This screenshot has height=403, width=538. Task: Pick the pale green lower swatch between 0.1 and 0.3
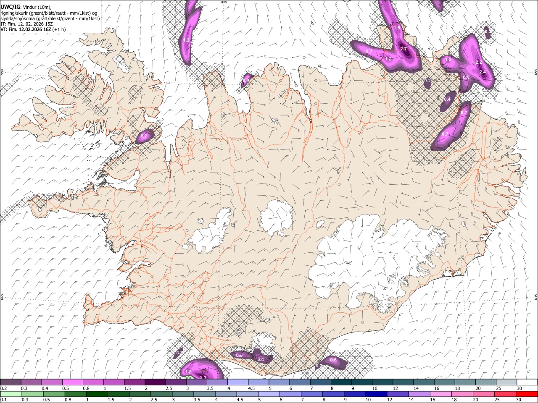point(11,394)
